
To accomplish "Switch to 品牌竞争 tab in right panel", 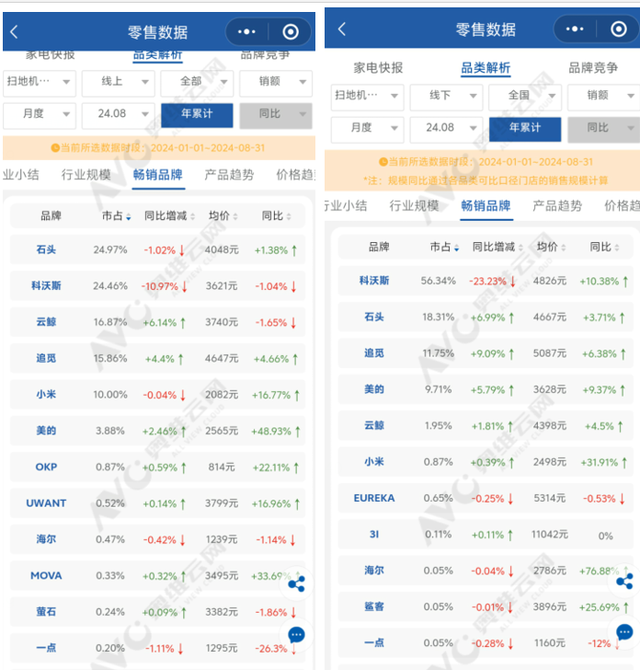I will [593, 67].
